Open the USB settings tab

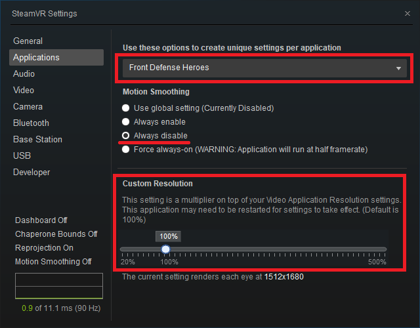tap(22, 155)
